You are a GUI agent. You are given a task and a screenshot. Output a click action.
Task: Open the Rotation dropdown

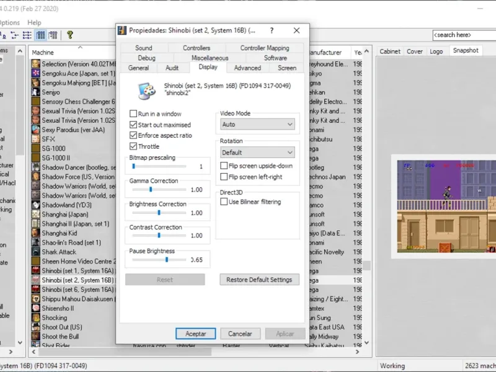[257, 153]
